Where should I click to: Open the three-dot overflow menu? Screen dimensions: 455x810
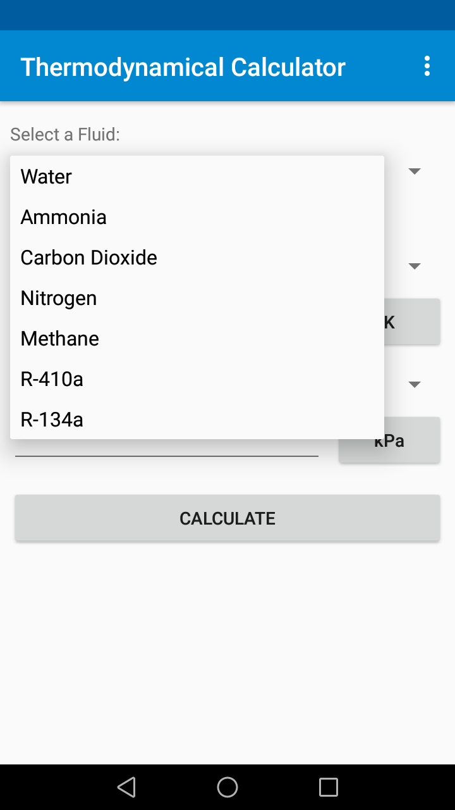[x=427, y=66]
